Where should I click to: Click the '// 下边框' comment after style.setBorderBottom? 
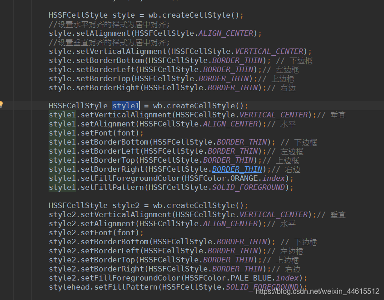pyautogui.click(x=294, y=61)
